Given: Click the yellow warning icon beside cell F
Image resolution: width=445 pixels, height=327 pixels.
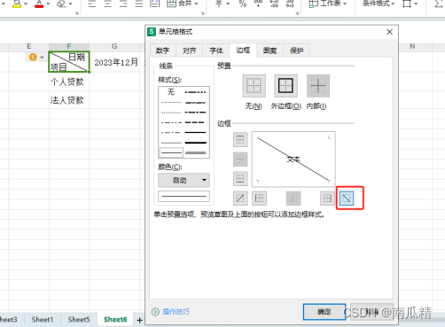Looking at the screenshot, I should pyautogui.click(x=33, y=57).
